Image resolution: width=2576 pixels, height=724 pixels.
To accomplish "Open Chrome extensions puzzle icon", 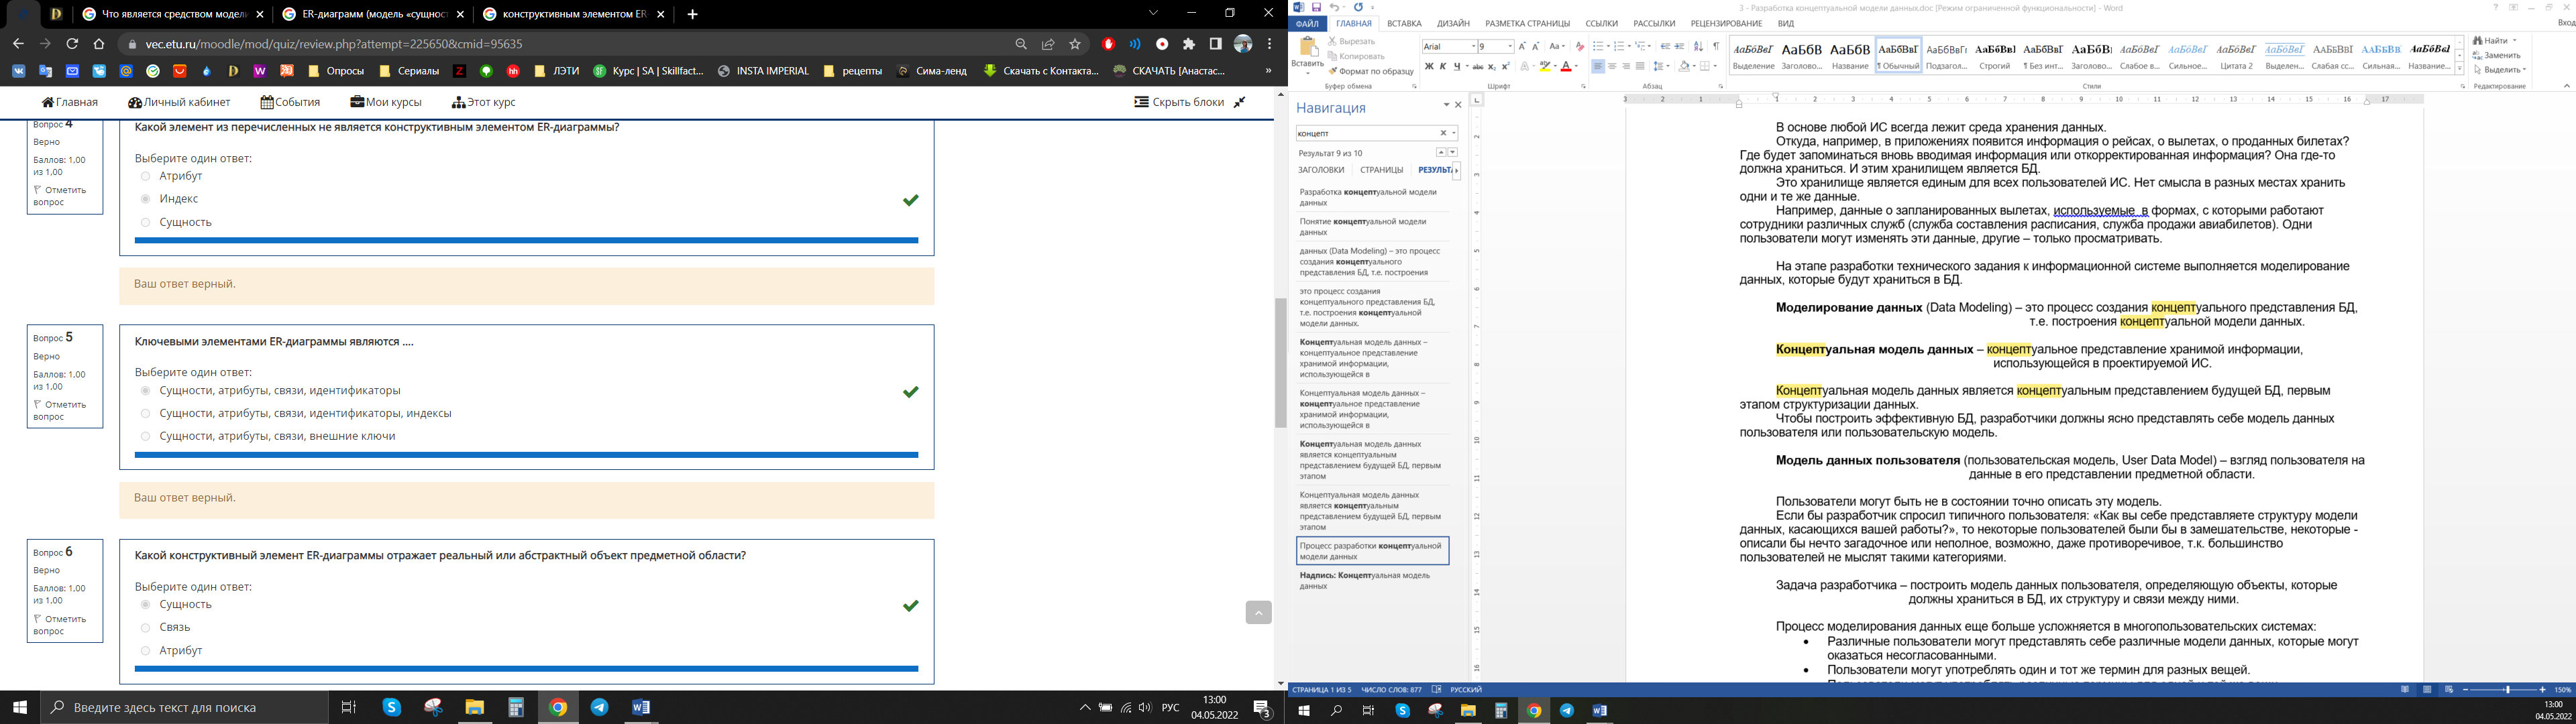I will [1189, 44].
